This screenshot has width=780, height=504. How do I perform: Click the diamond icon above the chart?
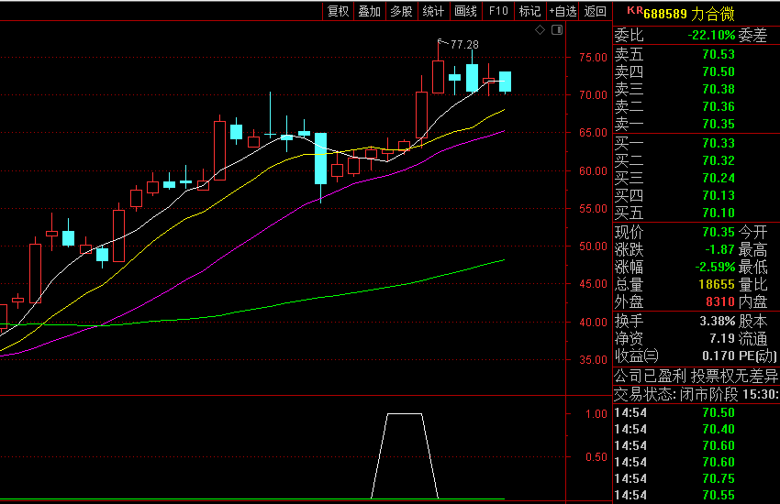(540, 31)
